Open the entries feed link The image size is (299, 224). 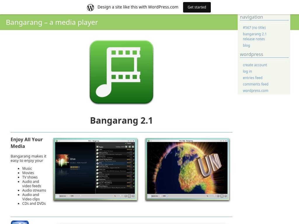tap(253, 78)
